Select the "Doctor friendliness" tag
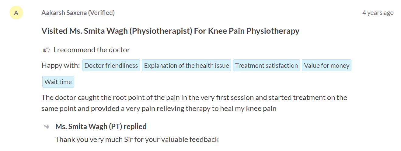This screenshot has height=151, width=401. [111, 65]
